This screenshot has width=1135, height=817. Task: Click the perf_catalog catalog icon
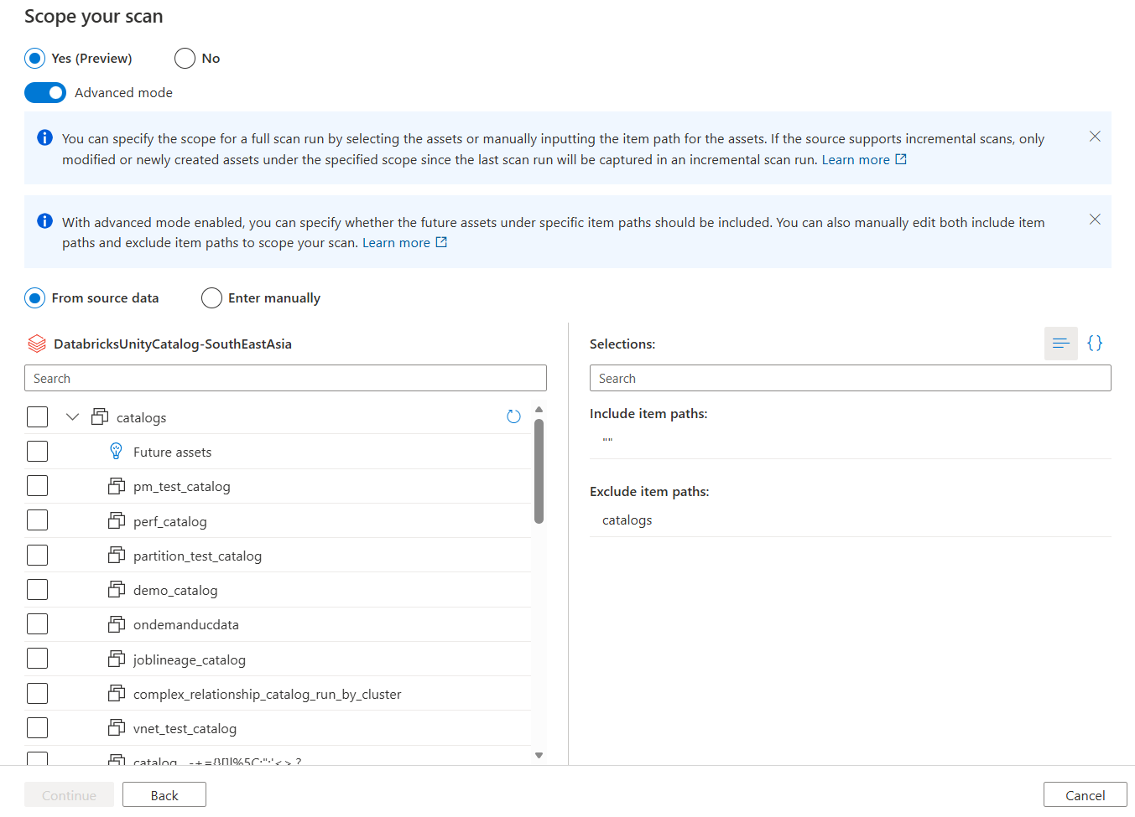[117, 521]
